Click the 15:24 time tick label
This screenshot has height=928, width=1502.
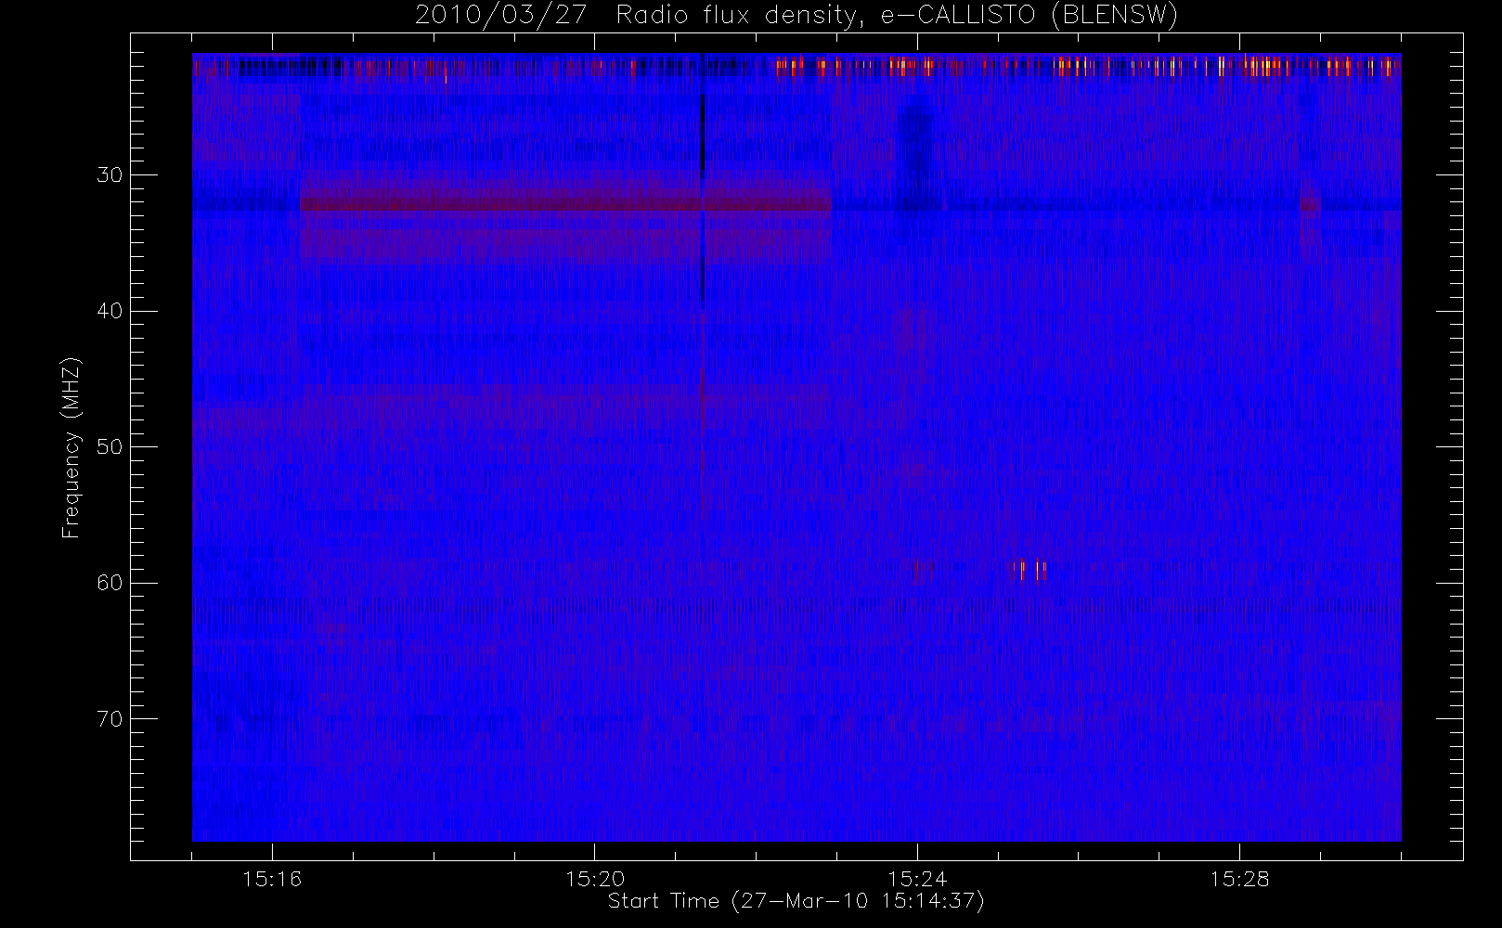916,878
